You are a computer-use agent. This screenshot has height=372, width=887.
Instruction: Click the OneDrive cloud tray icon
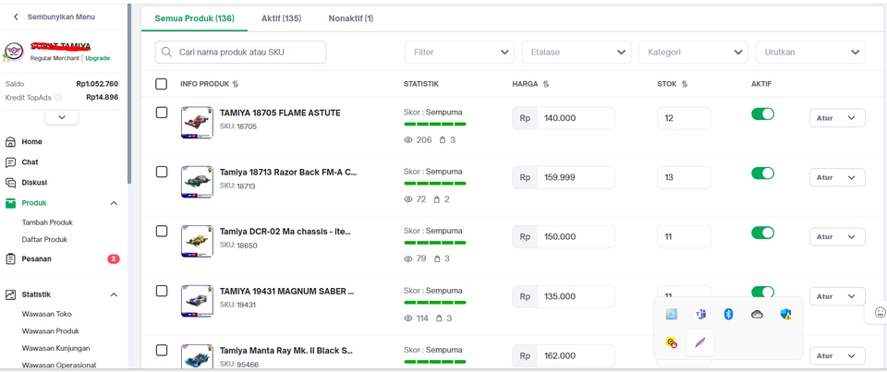point(757,315)
